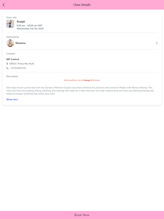The width and height of the screenshot is (164, 219).
Task: Open Shawna's instructor profile chevron
Action: click(157, 43)
